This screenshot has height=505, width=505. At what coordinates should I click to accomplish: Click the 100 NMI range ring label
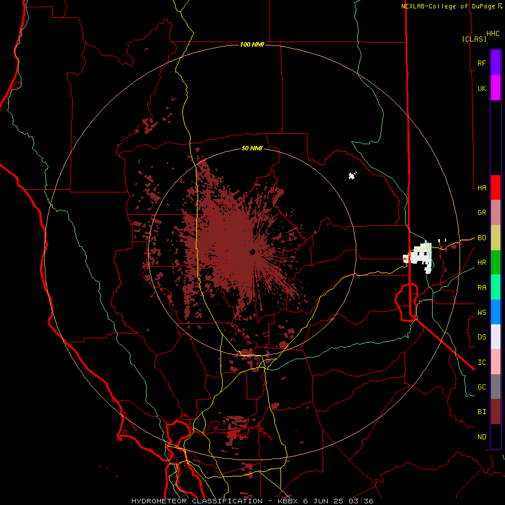[x=252, y=44]
